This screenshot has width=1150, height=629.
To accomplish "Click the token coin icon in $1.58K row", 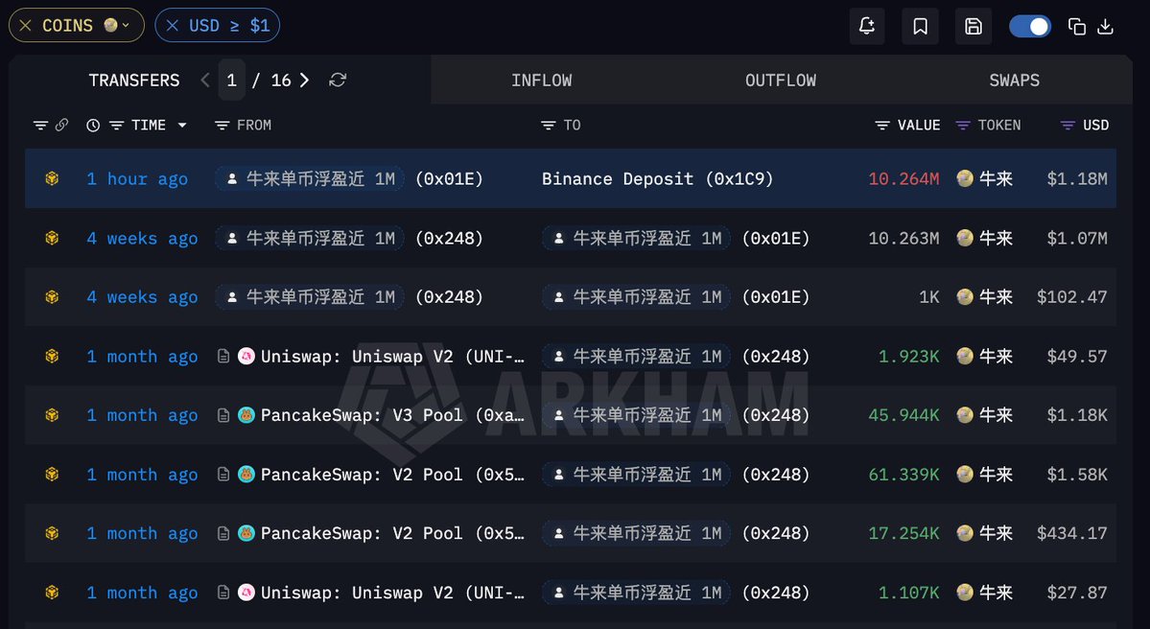I will pos(965,475).
